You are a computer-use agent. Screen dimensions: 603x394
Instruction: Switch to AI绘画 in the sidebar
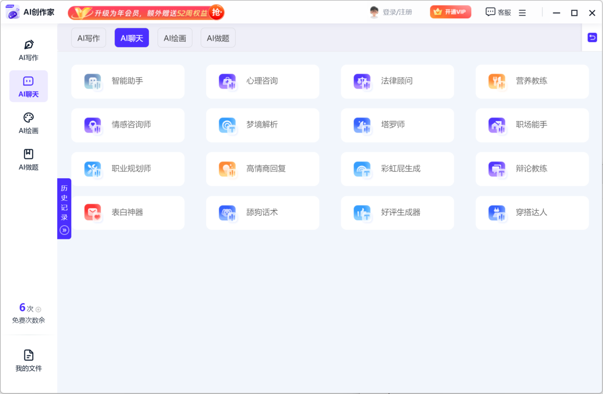pyautogui.click(x=28, y=123)
